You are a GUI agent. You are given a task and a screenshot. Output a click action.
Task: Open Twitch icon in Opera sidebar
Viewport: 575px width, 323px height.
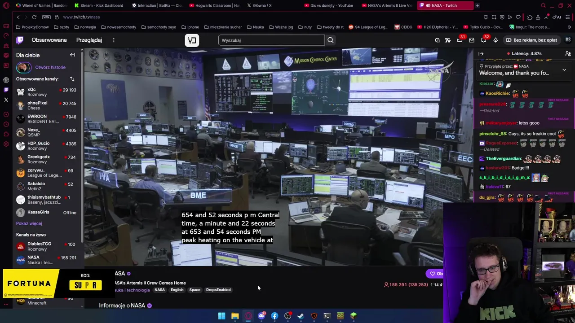(x=6, y=90)
